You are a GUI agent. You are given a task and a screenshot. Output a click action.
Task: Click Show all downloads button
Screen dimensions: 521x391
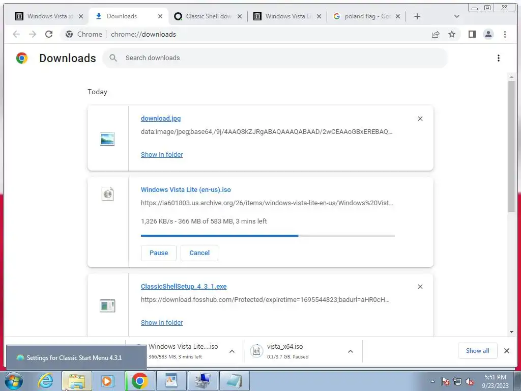477,351
